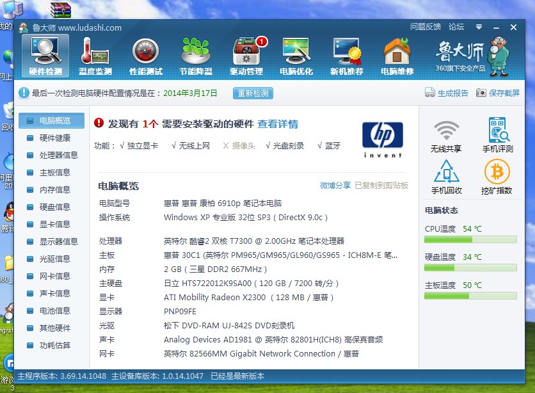Click the hard disk text 日立 HTS722012K9SA00
This screenshot has width=535, height=393.
tap(251, 284)
